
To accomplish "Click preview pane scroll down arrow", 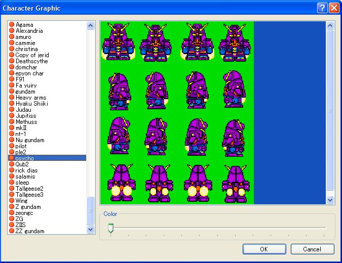I will point(330,200).
